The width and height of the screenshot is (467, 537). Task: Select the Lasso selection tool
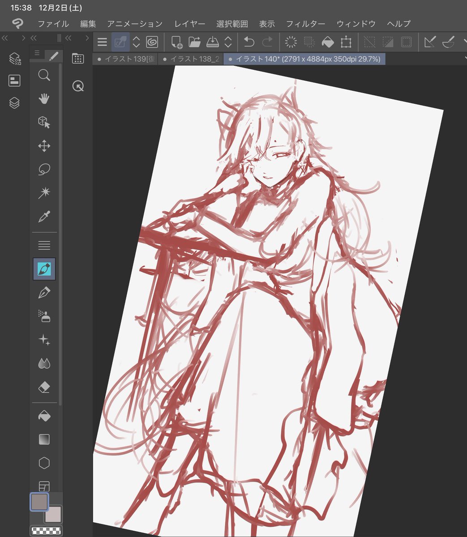pos(44,169)
